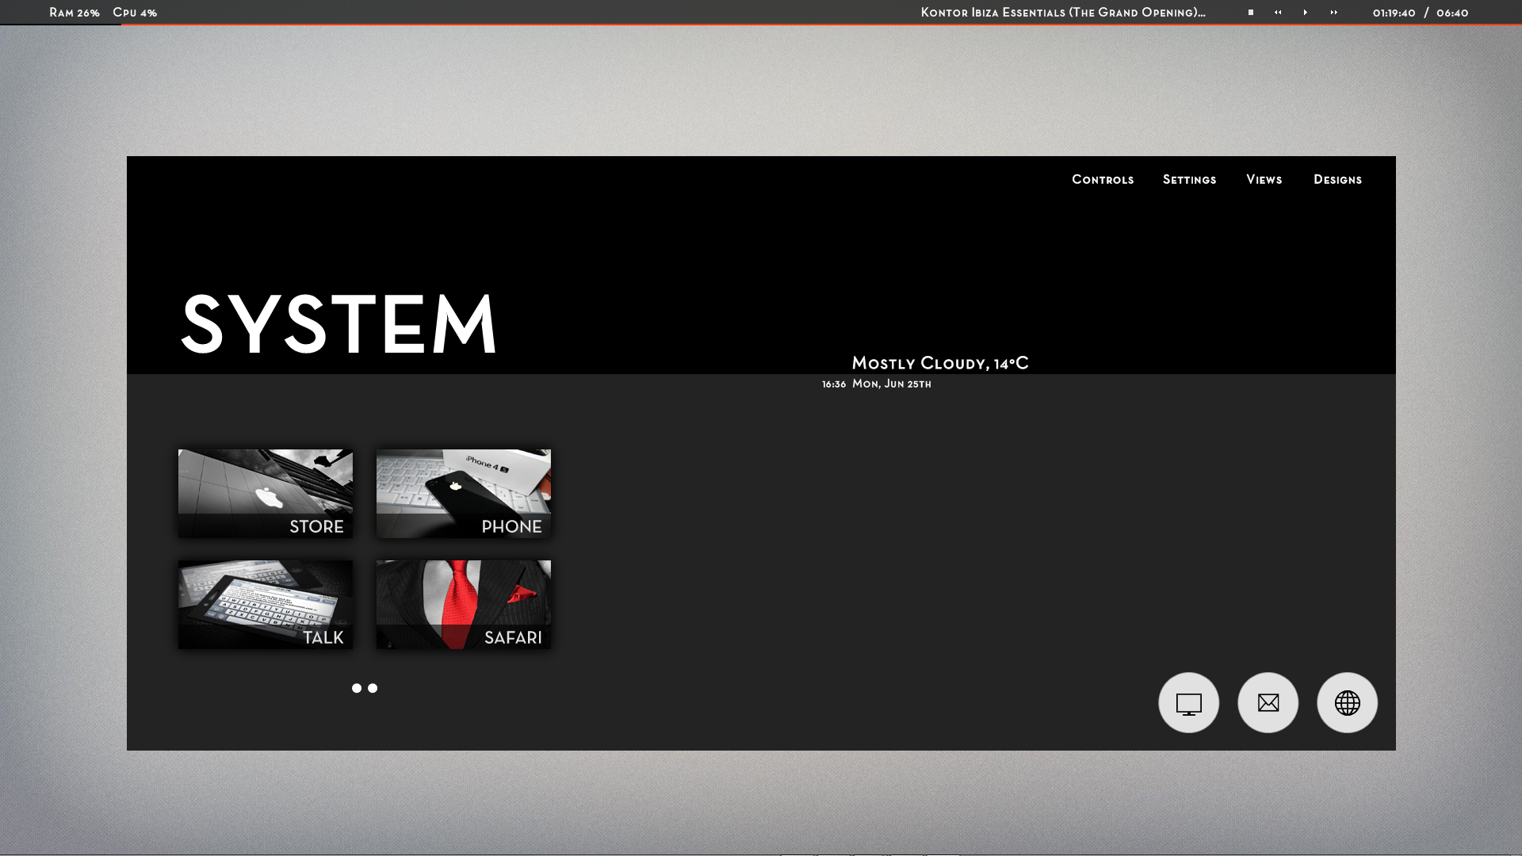
Task: Open the Views menu
Action: [x=1264, y=180]
